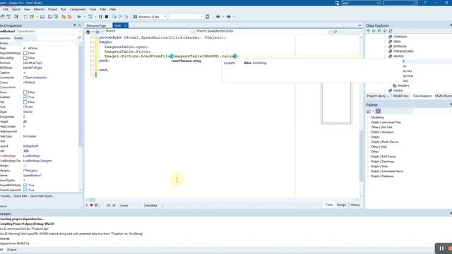Expand the FORNECEDORES table node
Image resolution: width=452 pixels, height=254 pixels.
(x=385, y=52)
